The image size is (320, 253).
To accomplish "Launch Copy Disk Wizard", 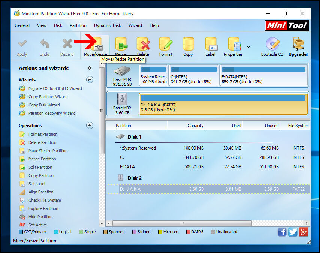I will [x=44, y=105].
